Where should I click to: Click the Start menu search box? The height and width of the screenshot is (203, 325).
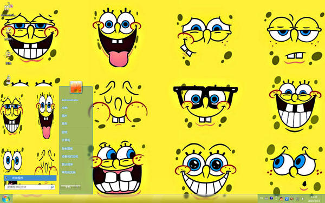tap(30, 187)
